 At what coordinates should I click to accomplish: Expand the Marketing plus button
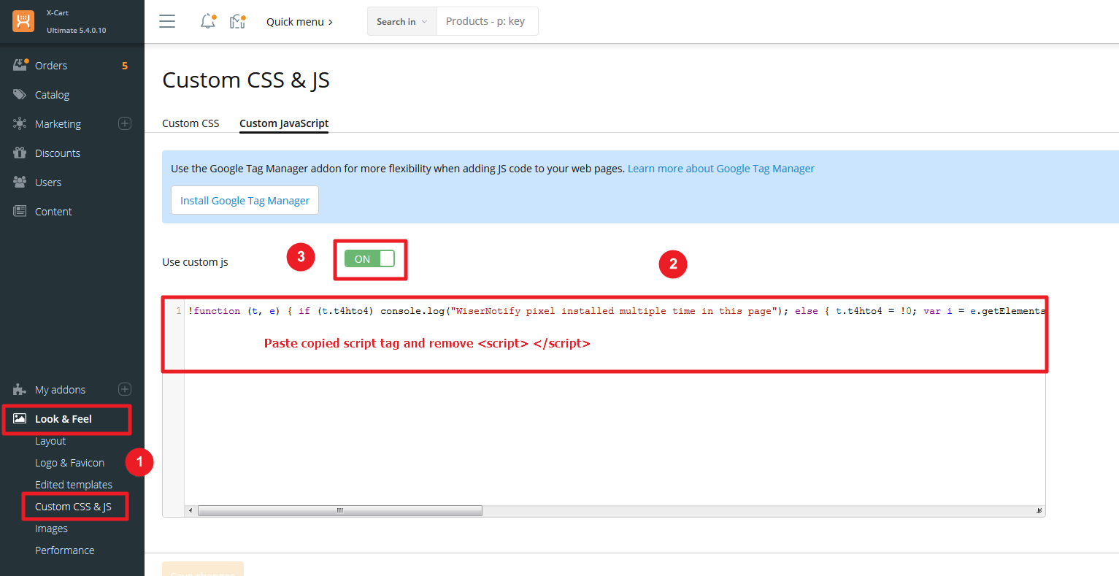pos(125,123)
